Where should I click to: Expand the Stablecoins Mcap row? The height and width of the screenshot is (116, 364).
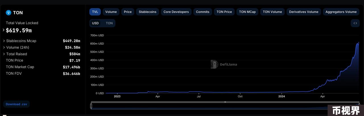(x=4, y=41)
